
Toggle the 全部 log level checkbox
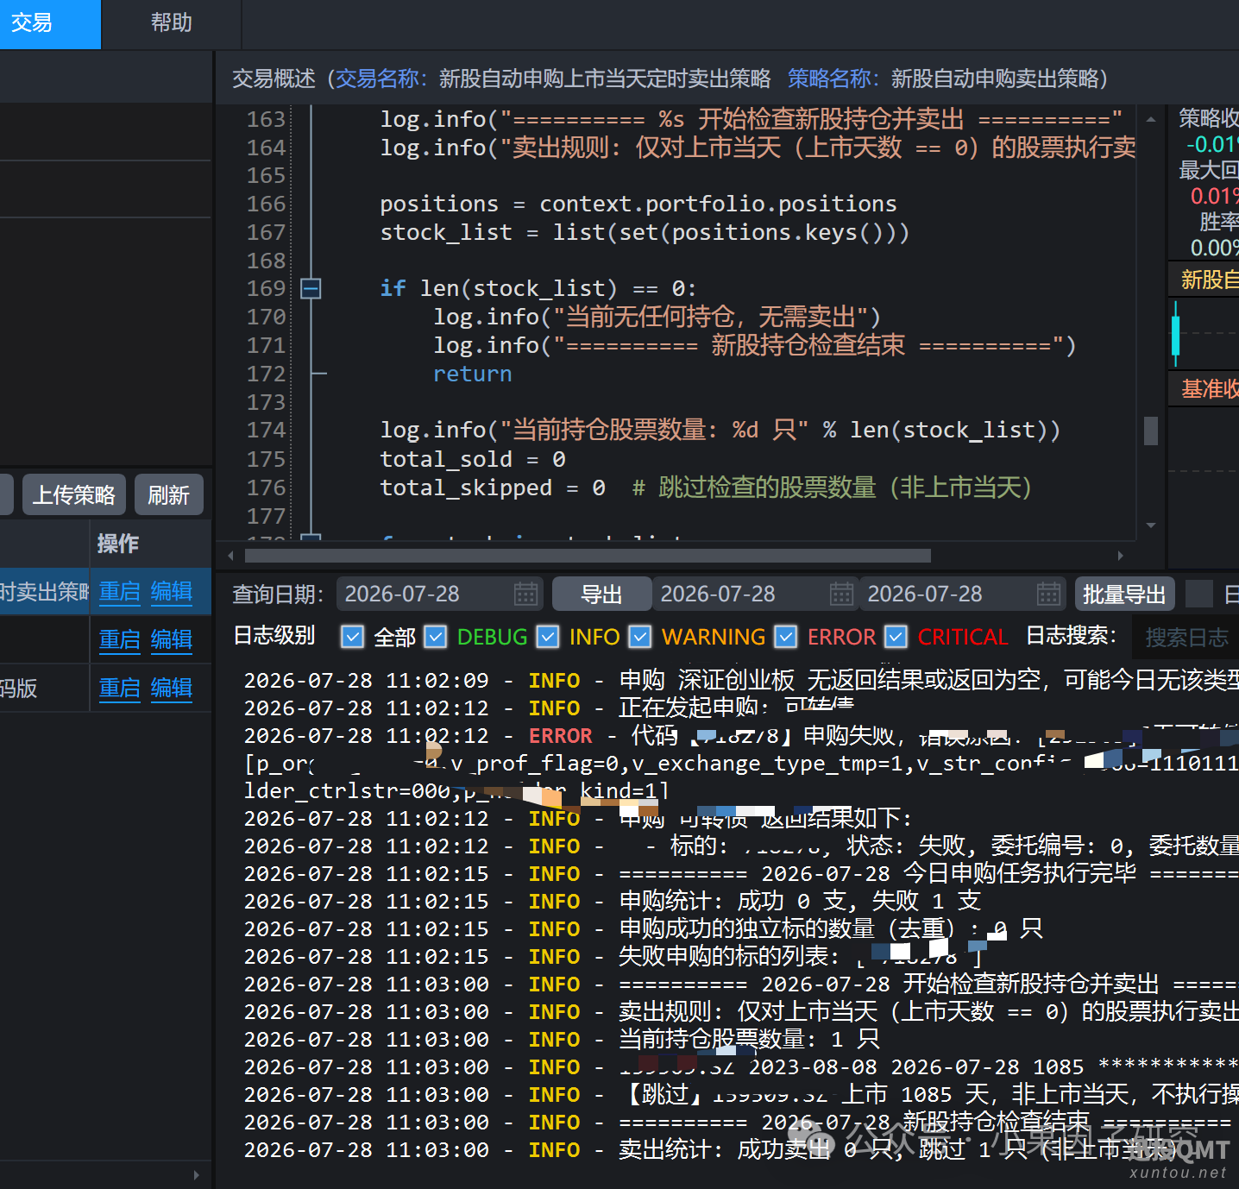click(x=352, y=637)
